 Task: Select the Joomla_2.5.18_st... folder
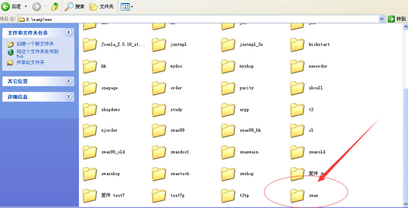coord(114,44)
